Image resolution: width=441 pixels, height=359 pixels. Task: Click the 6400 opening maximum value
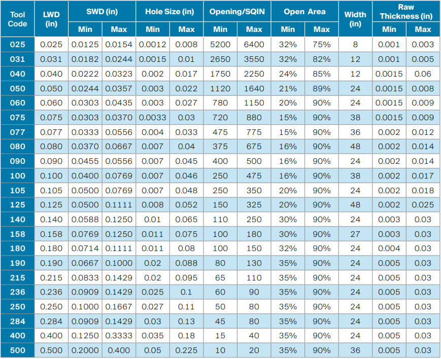(254, 45)
